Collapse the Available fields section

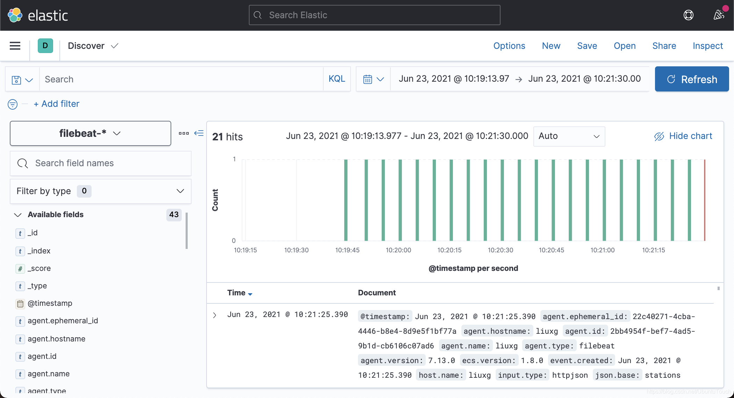17,215
